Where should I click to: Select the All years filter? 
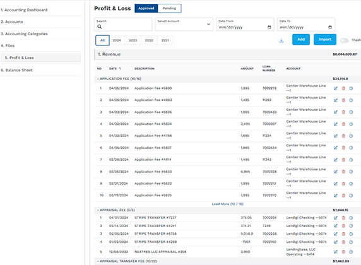(x=102, y=40)
